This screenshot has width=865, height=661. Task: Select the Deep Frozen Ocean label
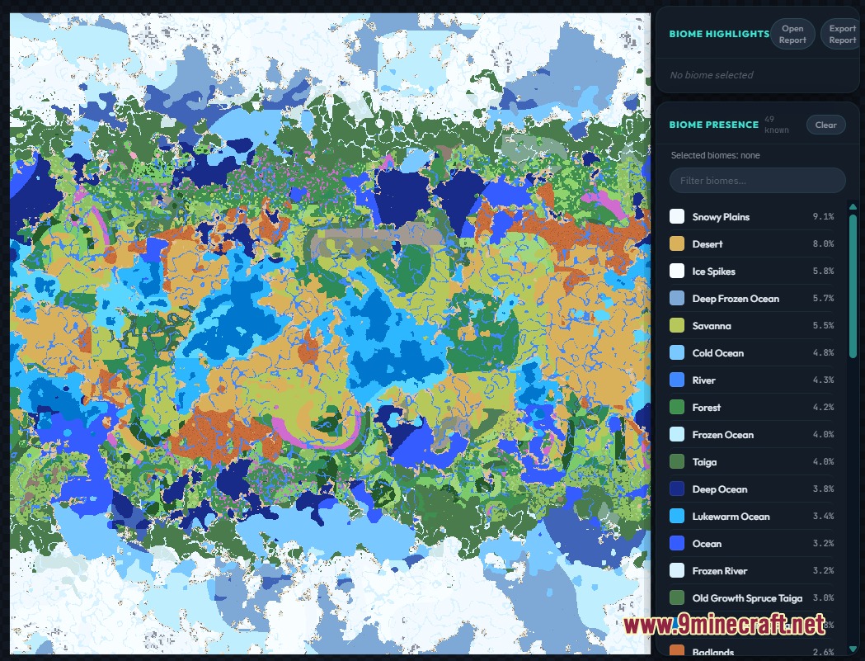click(x=736, y=299)
